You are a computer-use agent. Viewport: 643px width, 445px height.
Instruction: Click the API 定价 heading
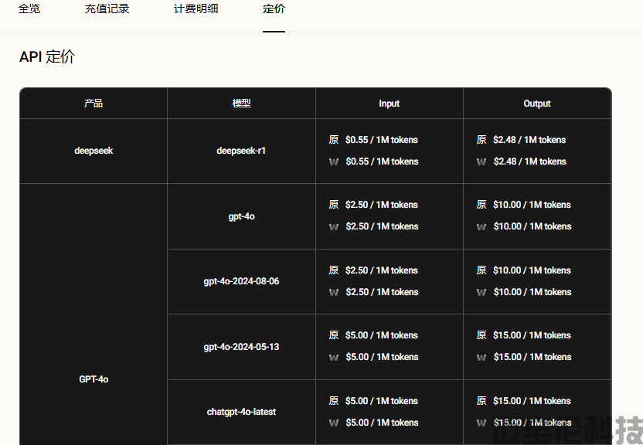tap(47, 57)
